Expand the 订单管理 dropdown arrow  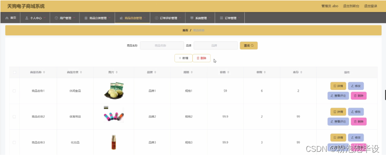(239, 18)
